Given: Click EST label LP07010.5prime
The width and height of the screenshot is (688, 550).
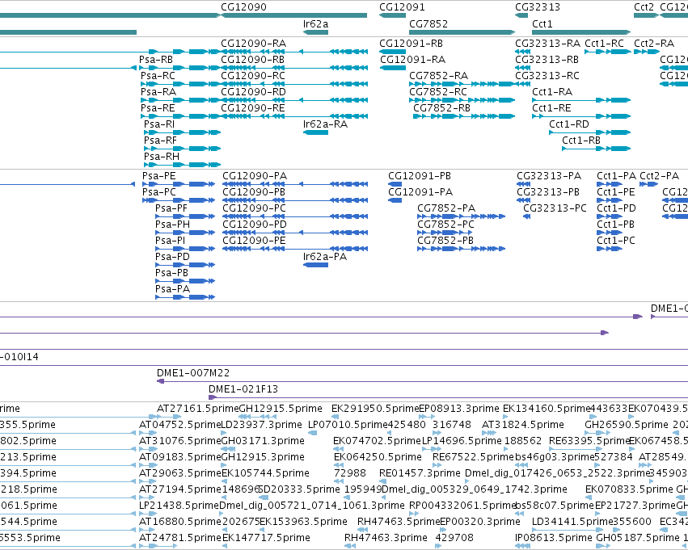Looking at the screenshot, I should point(348,425).
